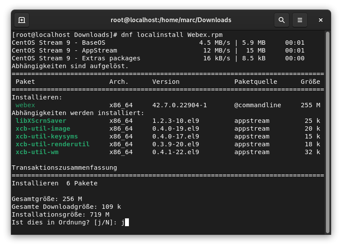The height and width of the screenshot is (247, 342).
Task: Click 'Abhängigkeiten sind aufgelöst.' text
Action: 70,66
